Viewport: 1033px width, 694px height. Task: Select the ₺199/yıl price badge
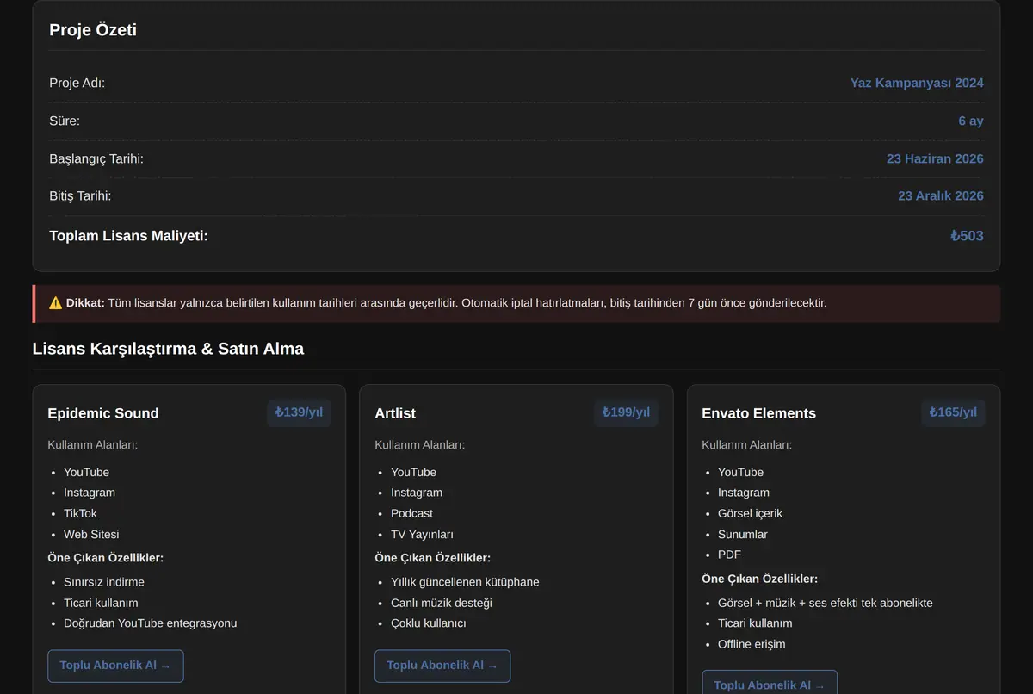pyautogui.click(x=626, y=412)
